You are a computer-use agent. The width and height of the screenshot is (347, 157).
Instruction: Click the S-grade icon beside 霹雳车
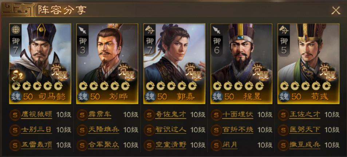pos(82,115)
